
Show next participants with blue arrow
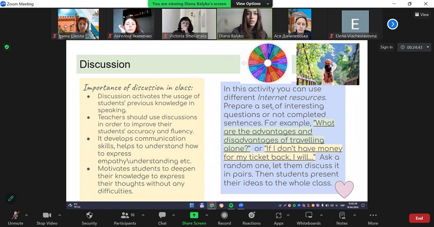[392, 24]
